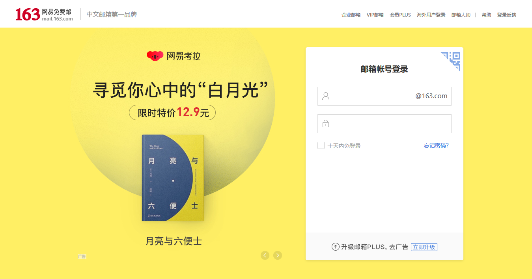Focus the @163.com account input field
The width and height of the screenshot is (532, 279).
click(385, 96)
